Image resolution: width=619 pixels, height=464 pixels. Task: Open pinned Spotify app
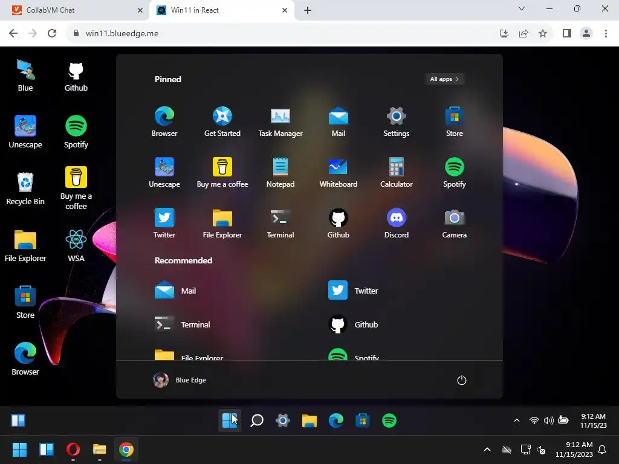click(x=455, y=172)
